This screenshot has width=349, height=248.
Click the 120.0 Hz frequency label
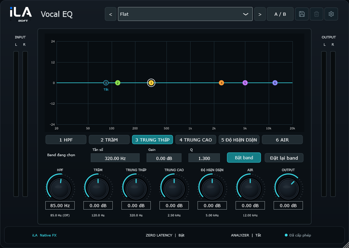click(98, 215)
